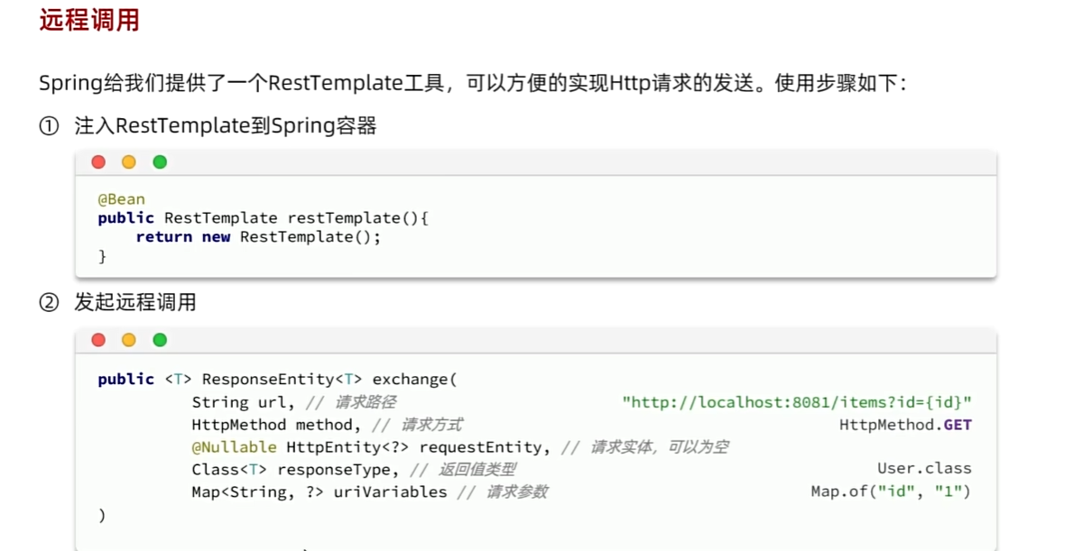Click the "return new RestTemplate();" line
This screenshot has width=1092, height=551.
(258, 237)
